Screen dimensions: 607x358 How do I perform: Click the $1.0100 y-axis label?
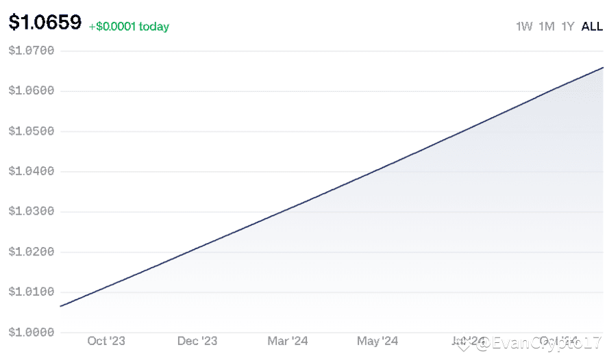[x=31, y=292]
